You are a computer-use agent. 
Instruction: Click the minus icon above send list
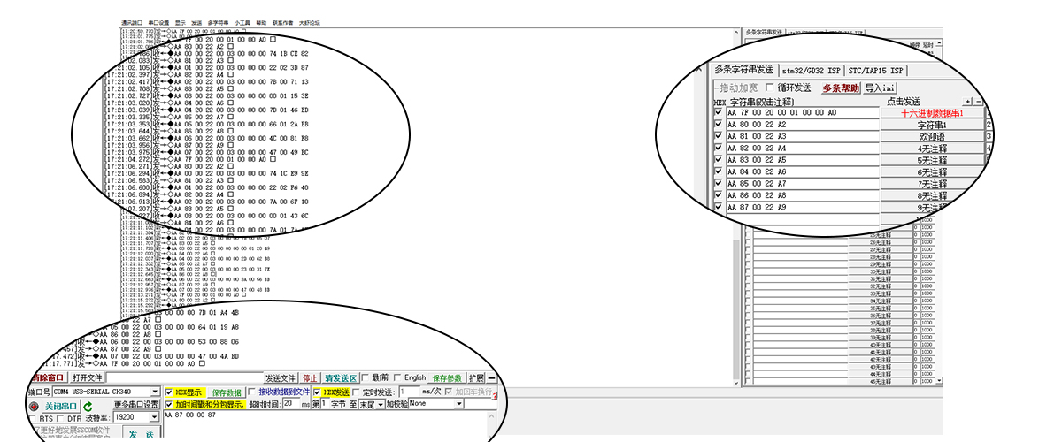979,102
